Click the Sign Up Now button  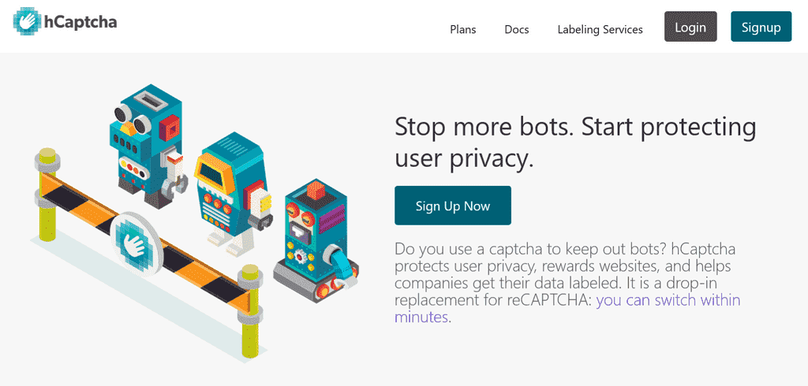[452, 206]
